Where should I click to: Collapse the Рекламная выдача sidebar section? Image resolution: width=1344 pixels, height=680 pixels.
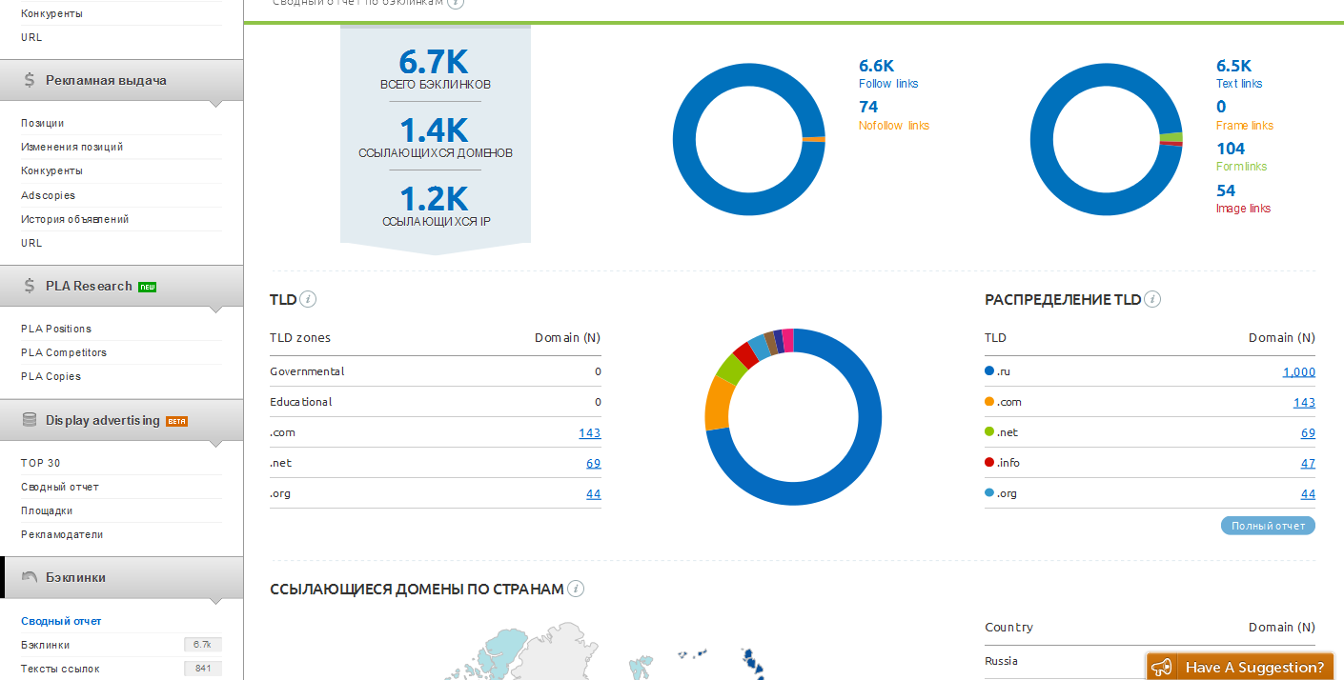click(x=106, y=81)
